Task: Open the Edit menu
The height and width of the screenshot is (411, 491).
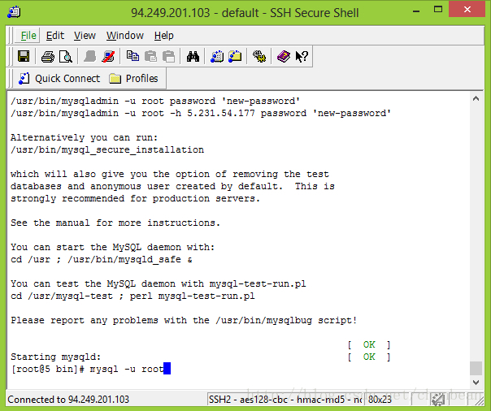Action: pyautogui.click(x=55, y=36)
